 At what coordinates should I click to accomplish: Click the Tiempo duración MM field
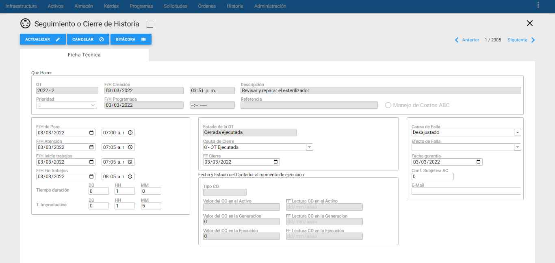click(151, 191)
